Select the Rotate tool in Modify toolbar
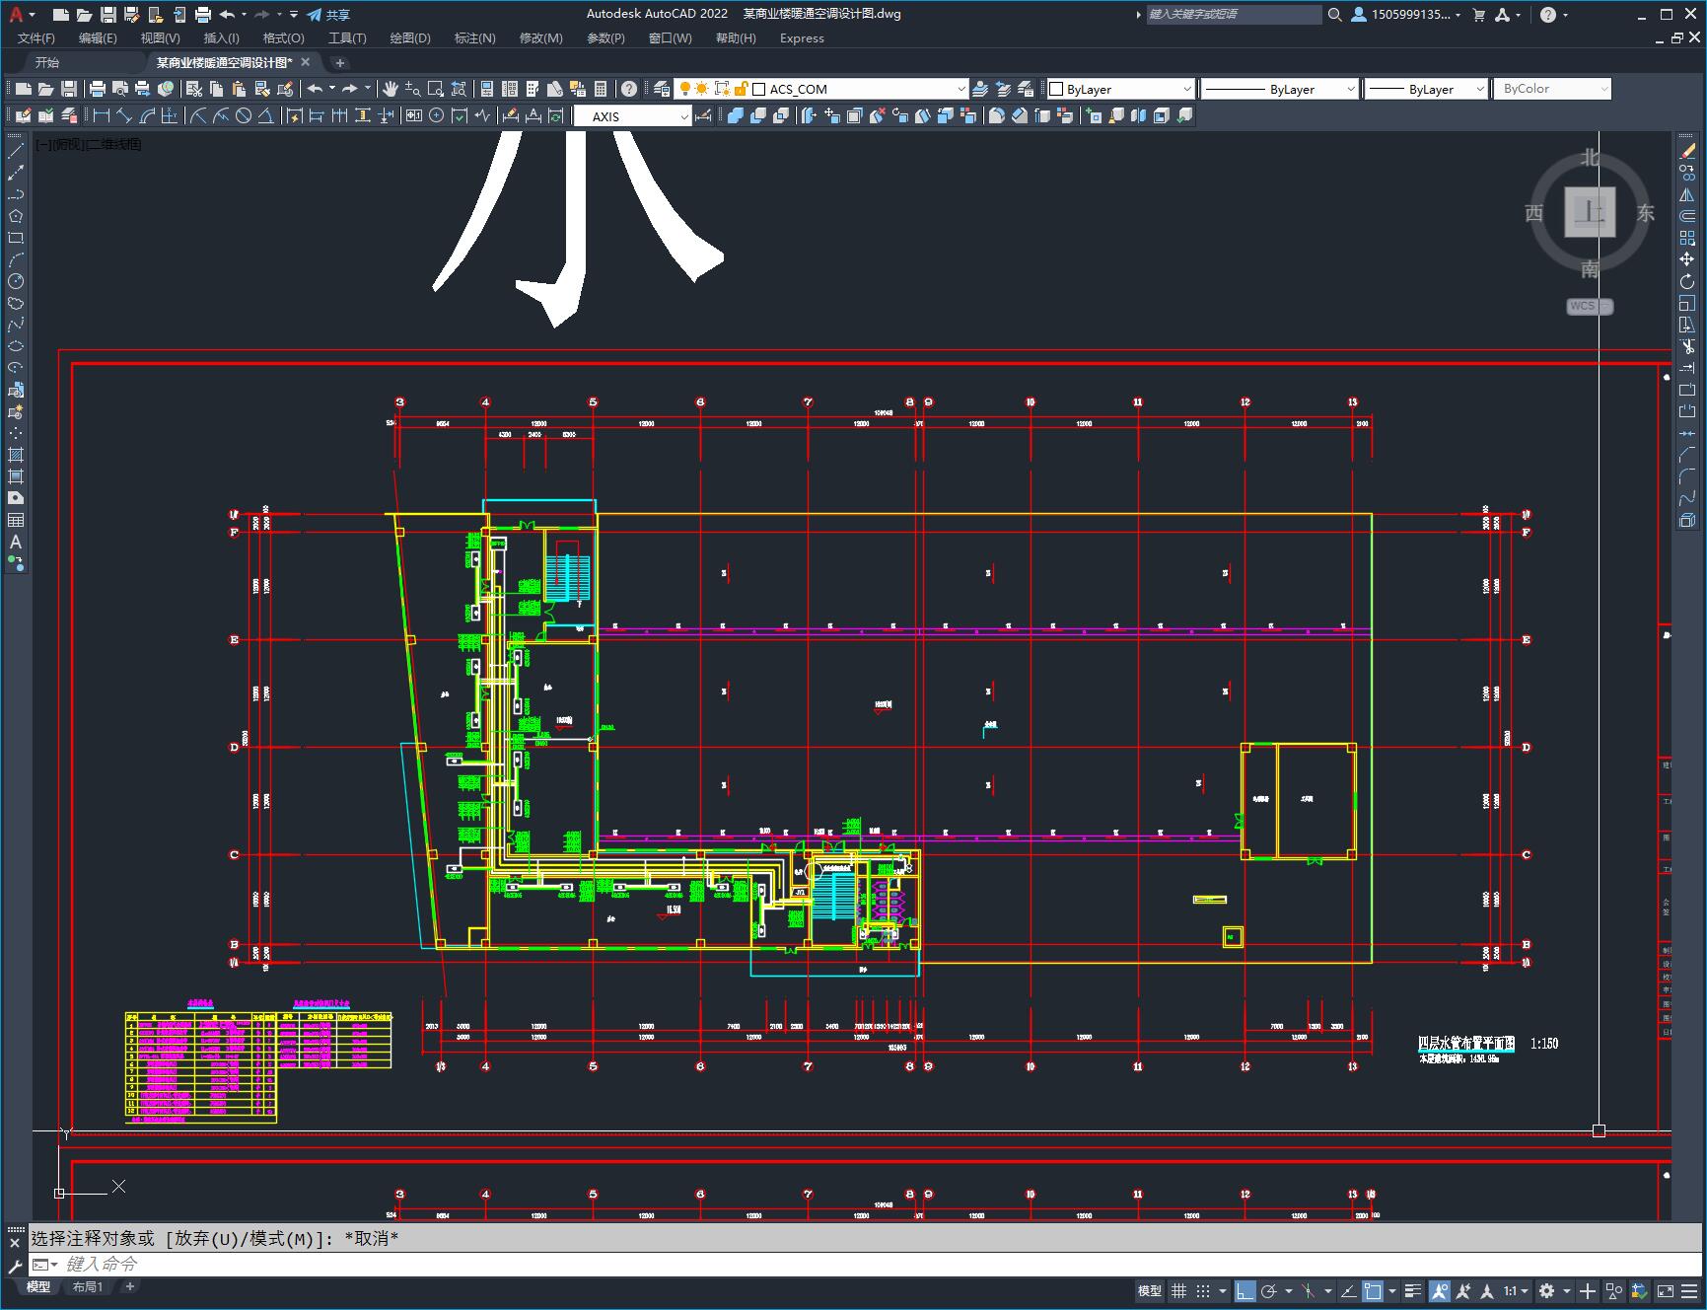Viewport: 1707px width, 1310px height. click(1687, 281)
